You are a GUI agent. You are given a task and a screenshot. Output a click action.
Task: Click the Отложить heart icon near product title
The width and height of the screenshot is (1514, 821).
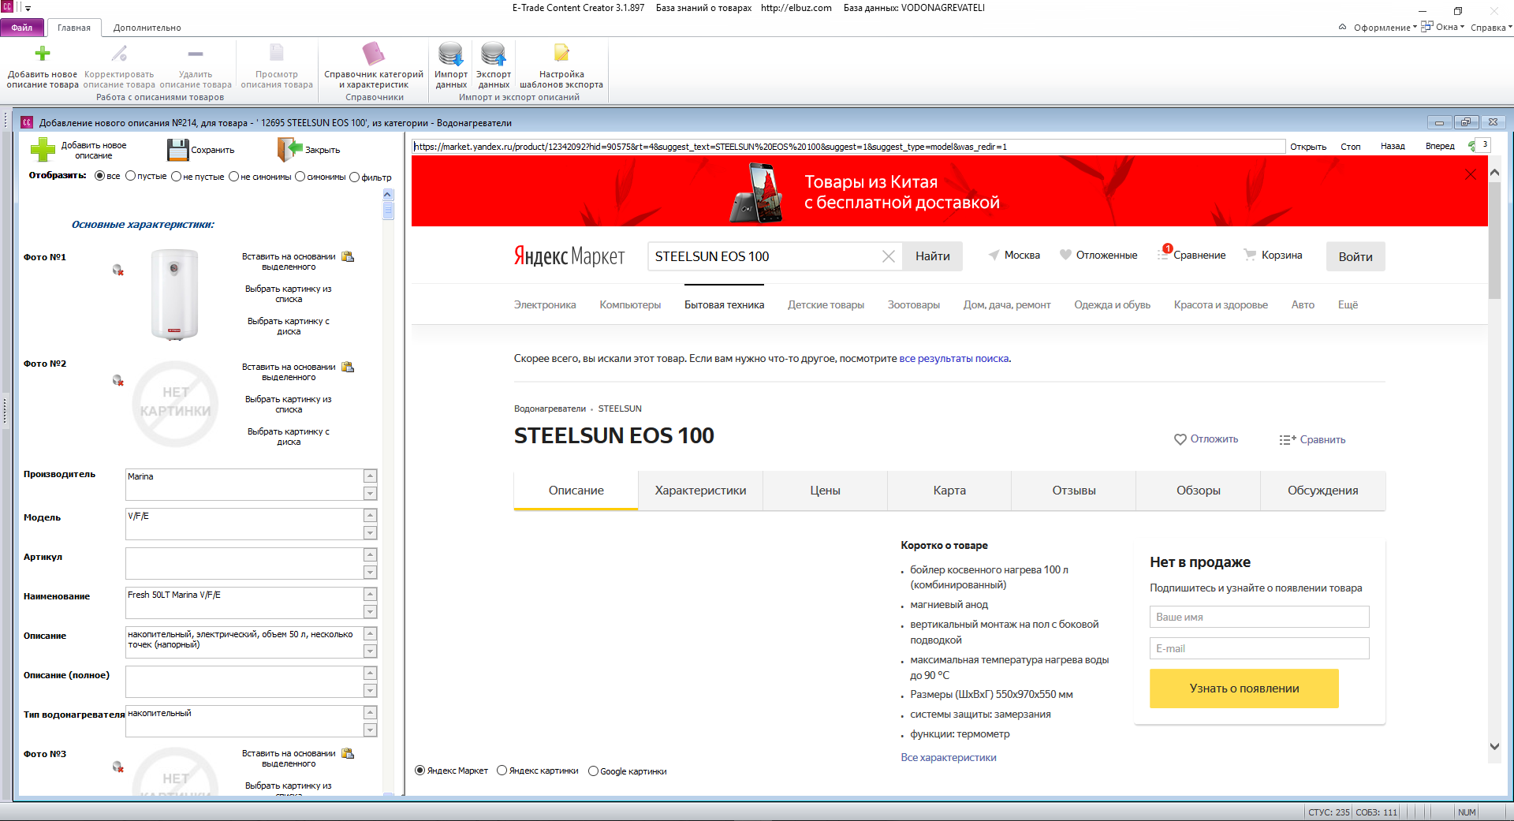[1180, 439]
